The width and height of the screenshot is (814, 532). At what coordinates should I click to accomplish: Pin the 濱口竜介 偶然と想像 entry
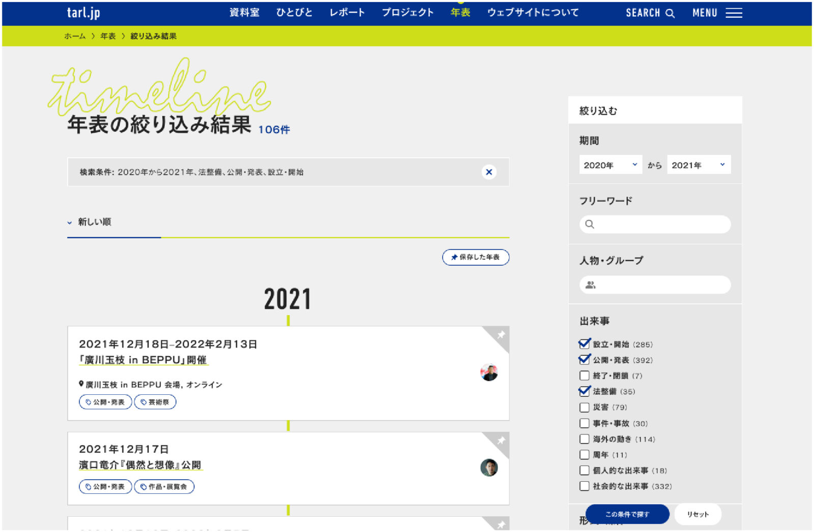501,441
